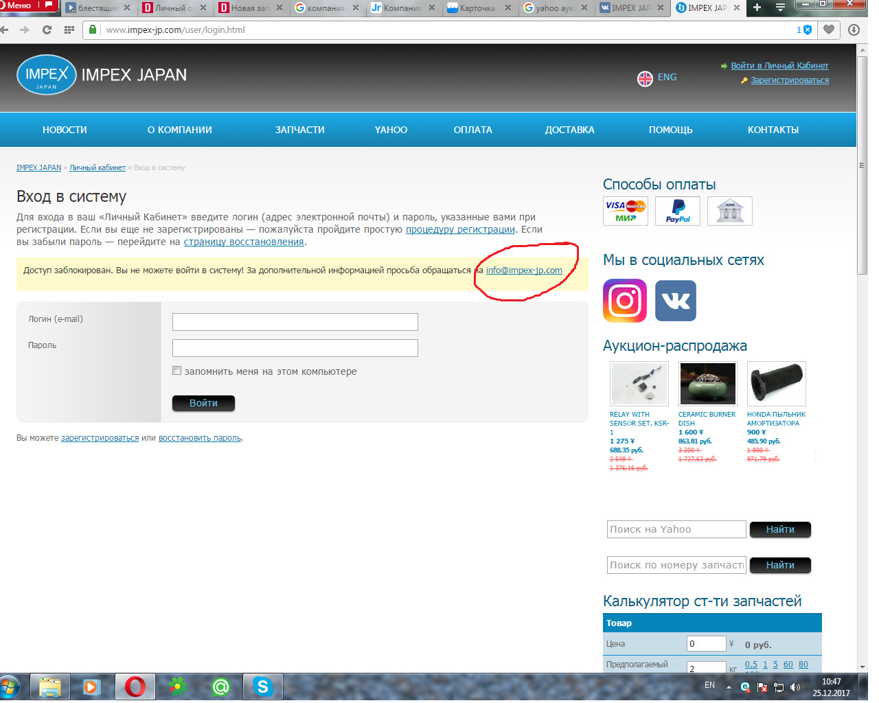Click 'Найти' beside part number search
The width and height of the screenshot is (879, 703).
pos(780,565)
